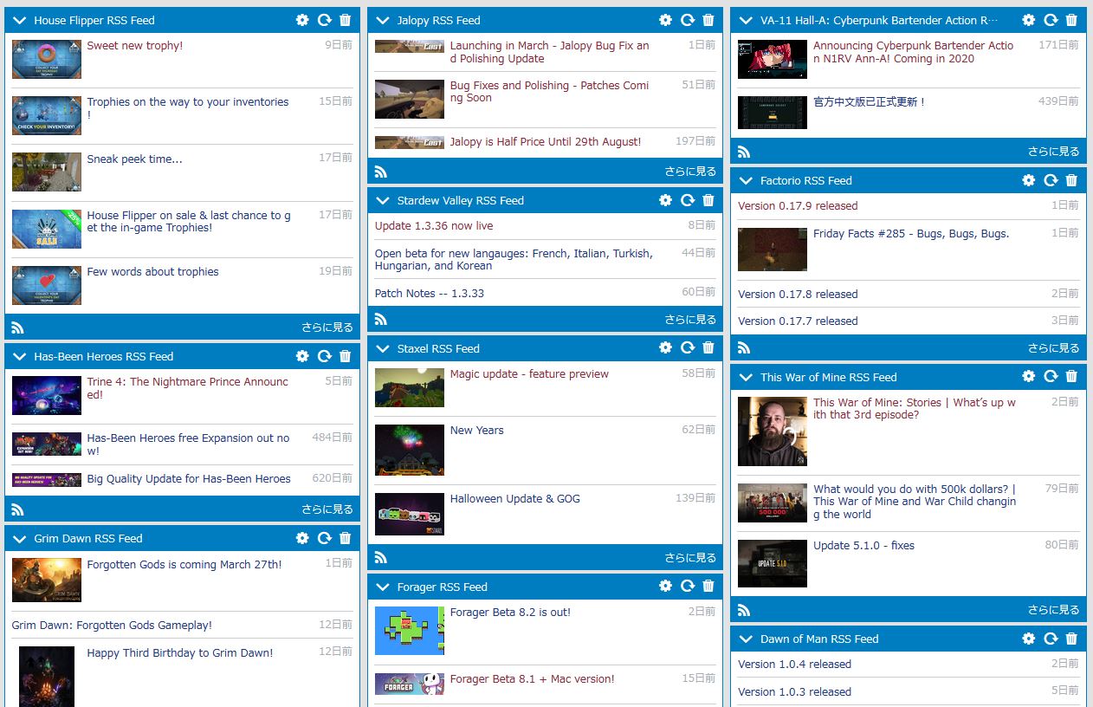Click RSS icon in House Flipper footer
1093x707 pixels.
(17, 328)
